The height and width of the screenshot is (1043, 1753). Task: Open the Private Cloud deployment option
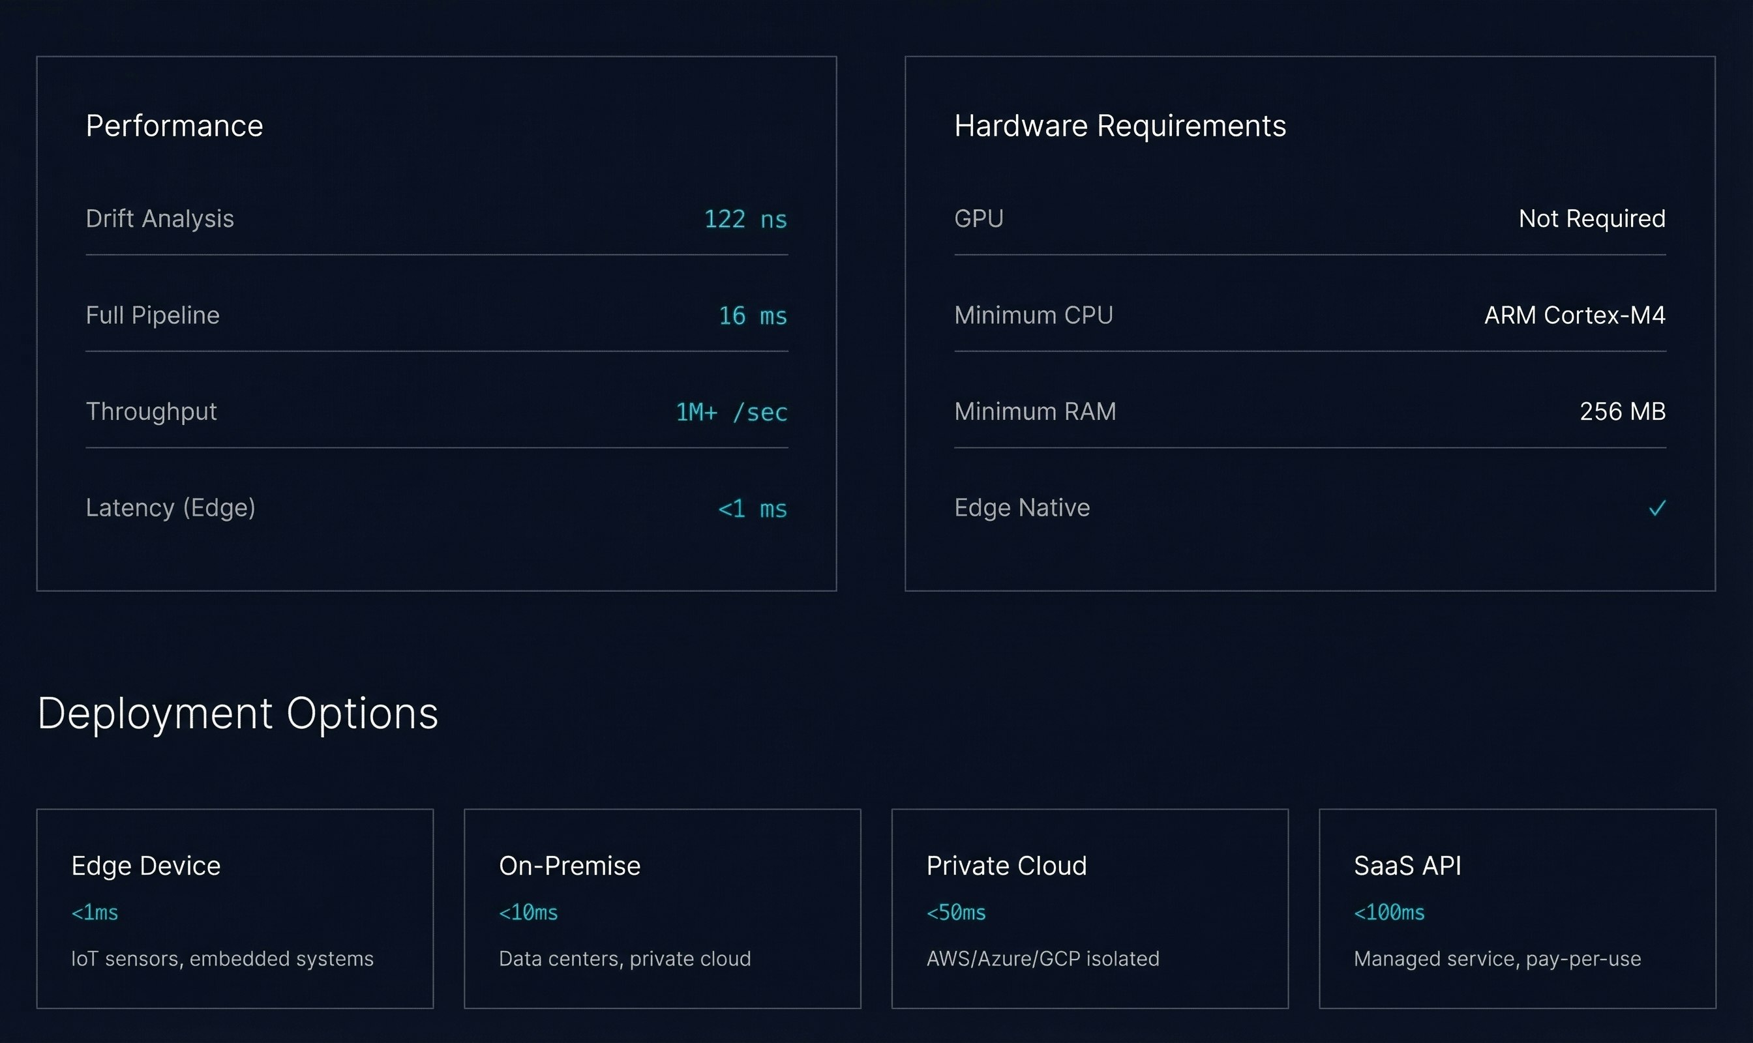click(1089, 908)
